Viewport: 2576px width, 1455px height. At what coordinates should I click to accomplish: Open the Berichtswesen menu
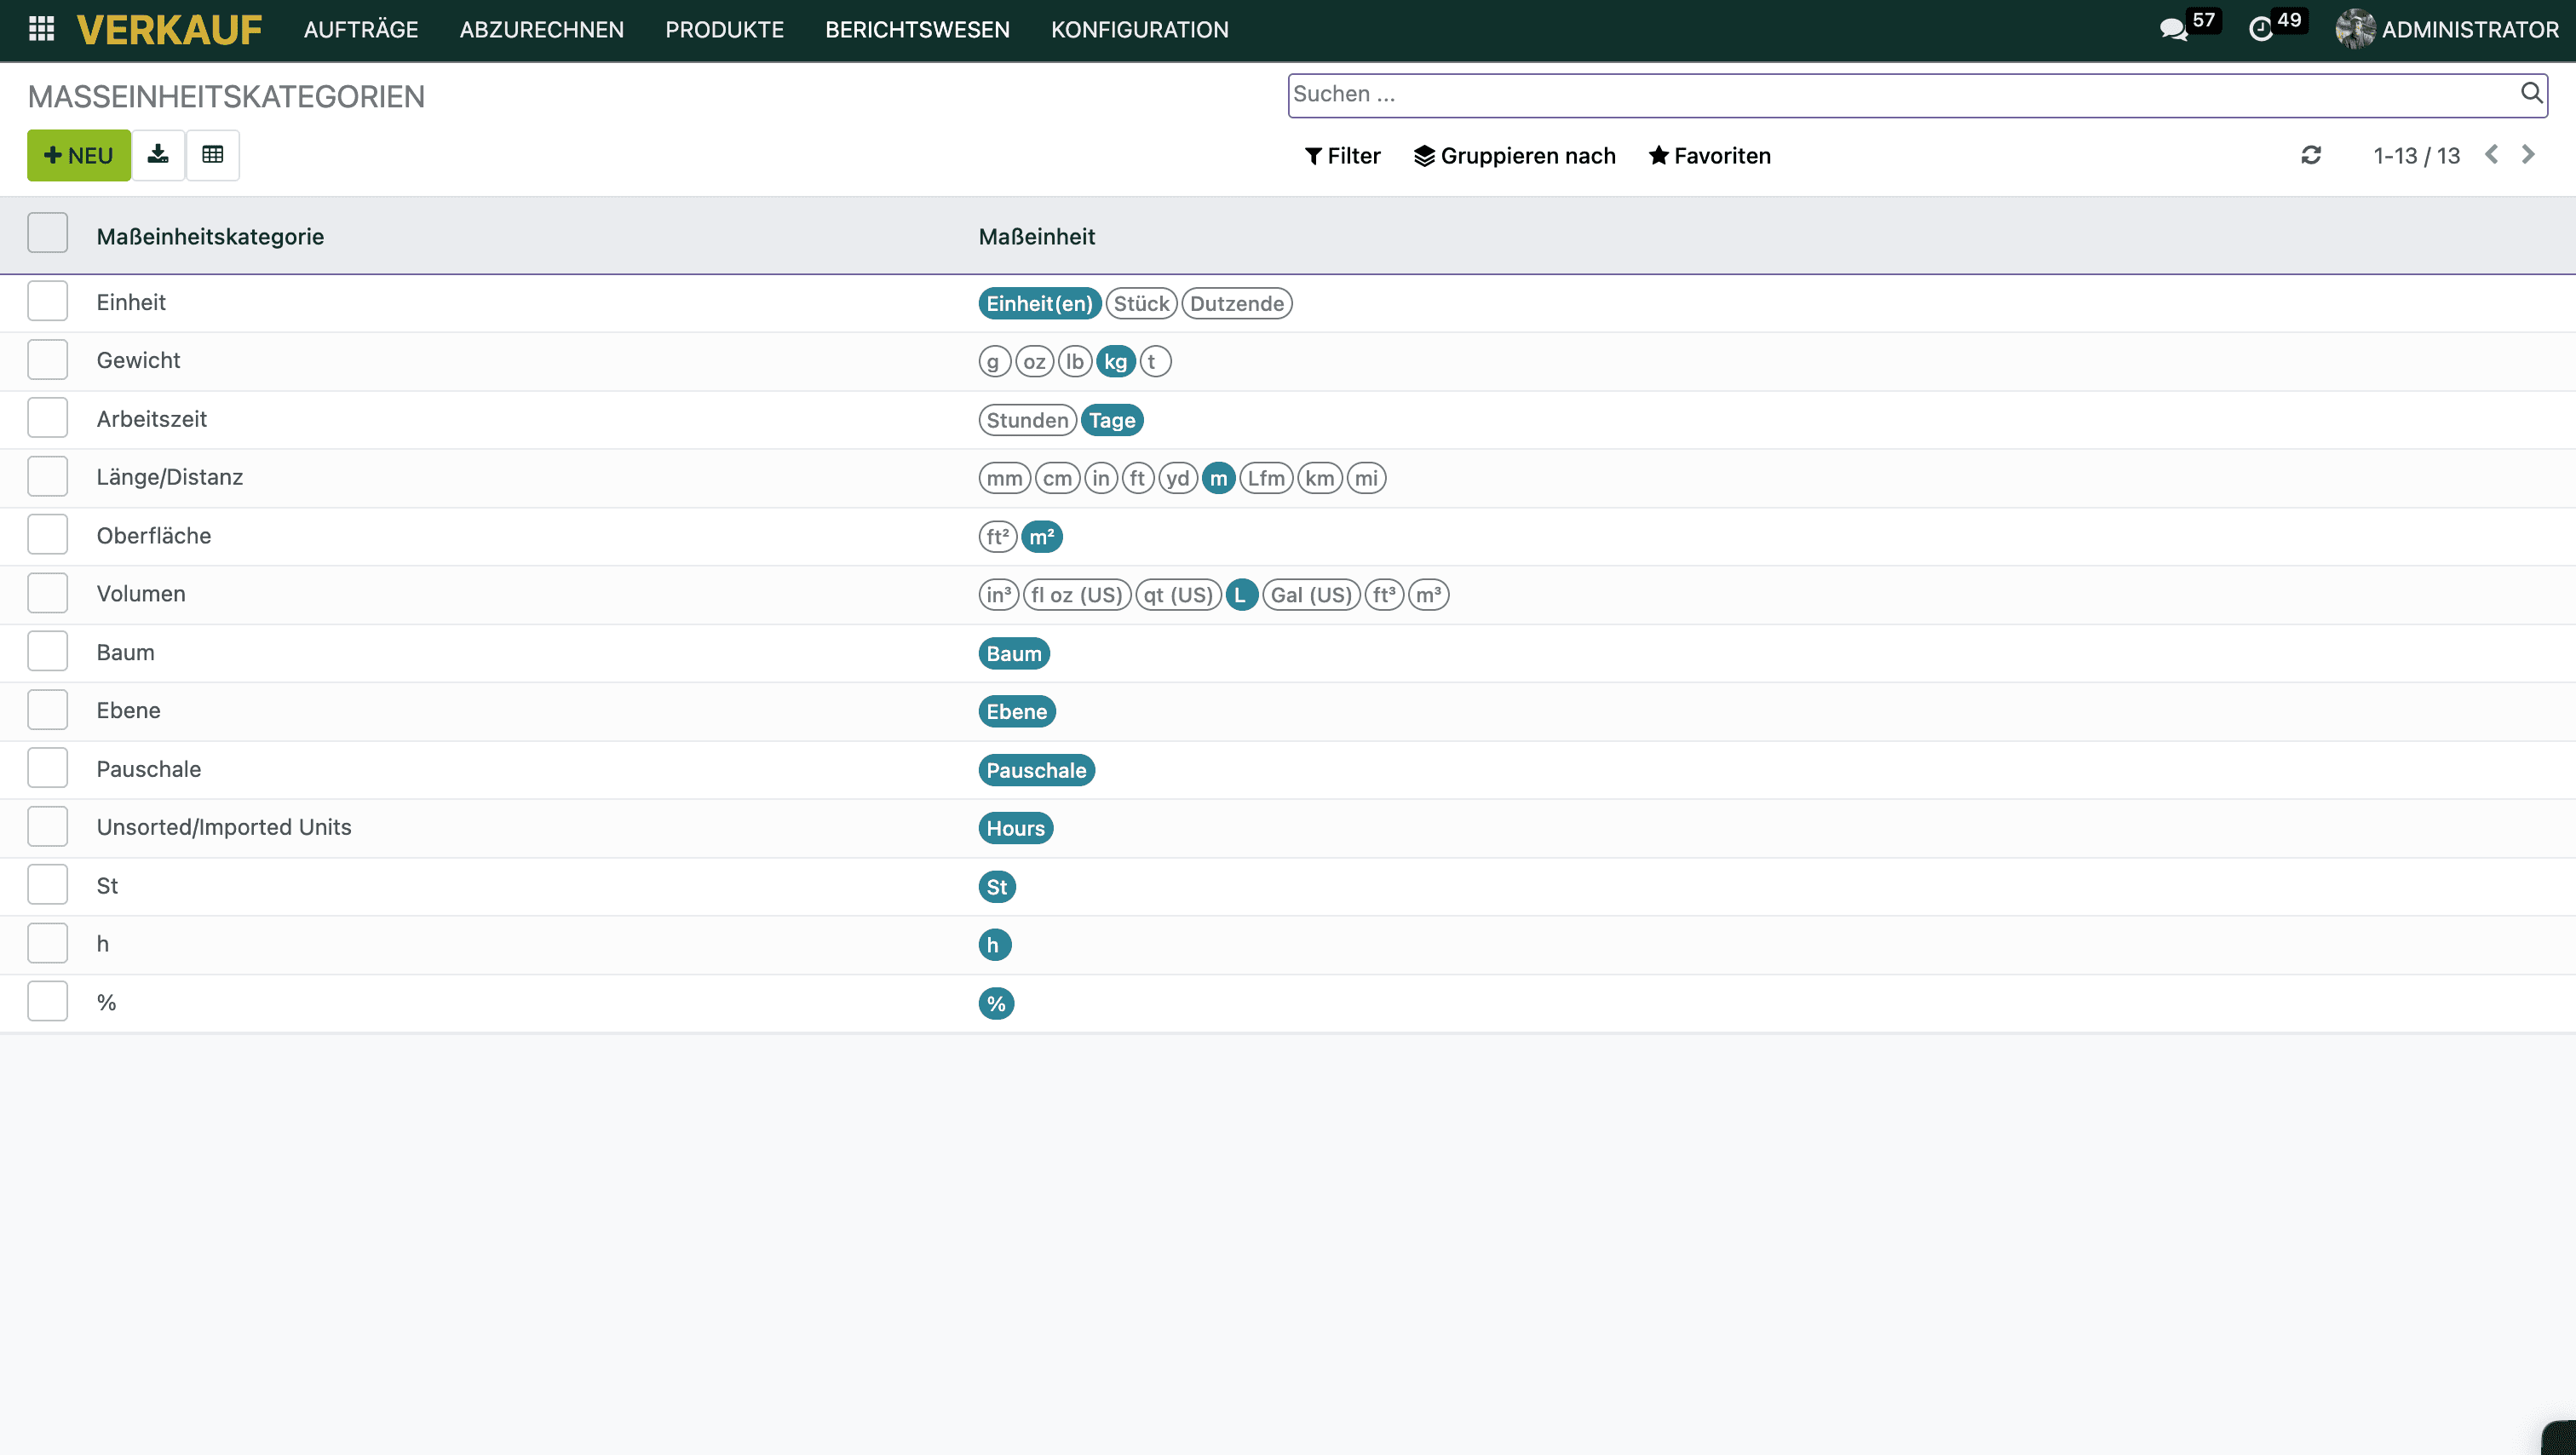917,30
